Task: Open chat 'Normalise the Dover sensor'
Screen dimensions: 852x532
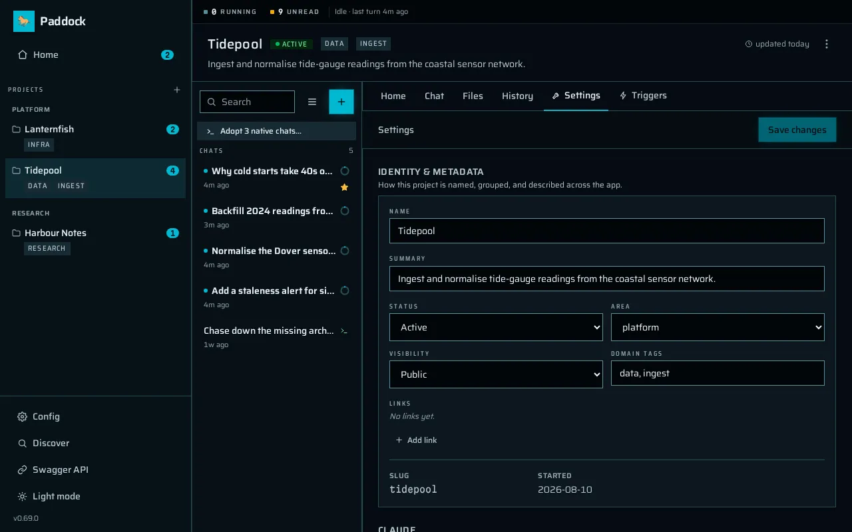Action: 276,257
